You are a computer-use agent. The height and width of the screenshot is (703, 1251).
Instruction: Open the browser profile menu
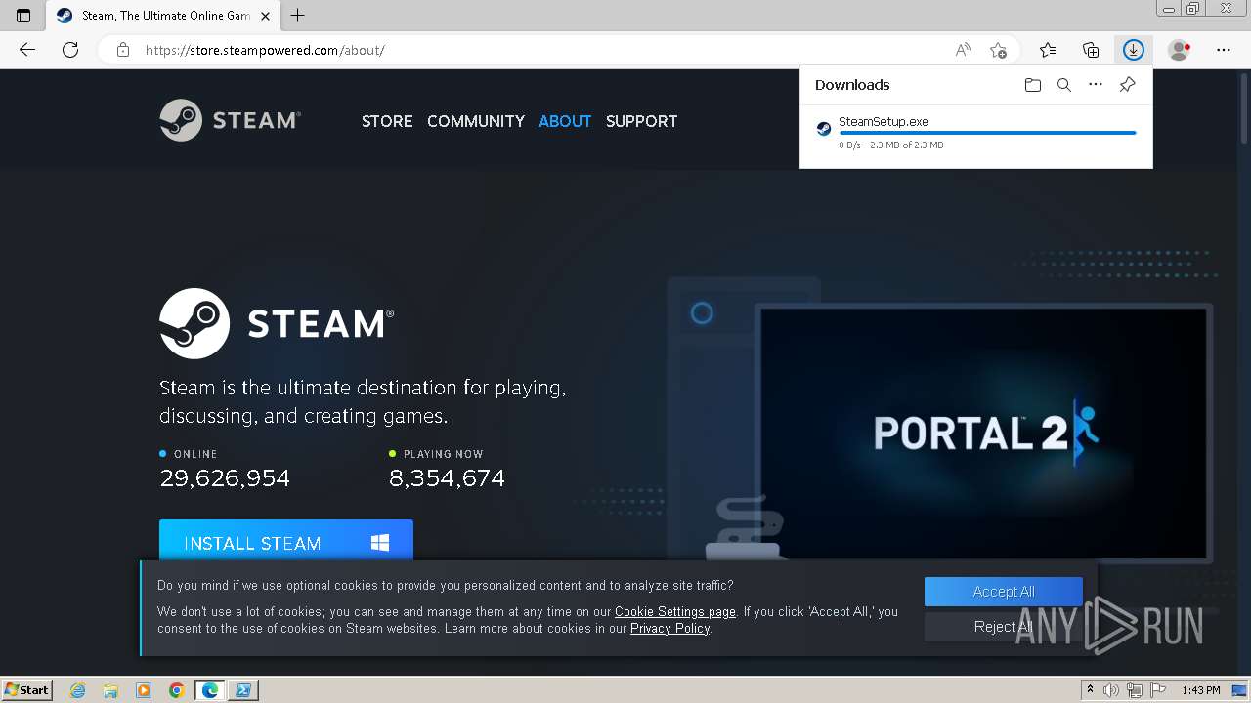pos(1180,50)
